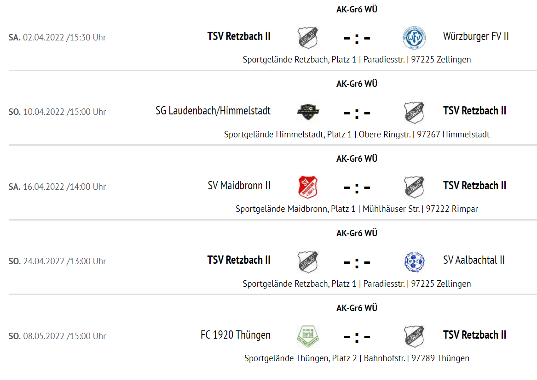Click TSV Retzbach II crest in Laudenbach/Himmelstadt match

point(414,112)
